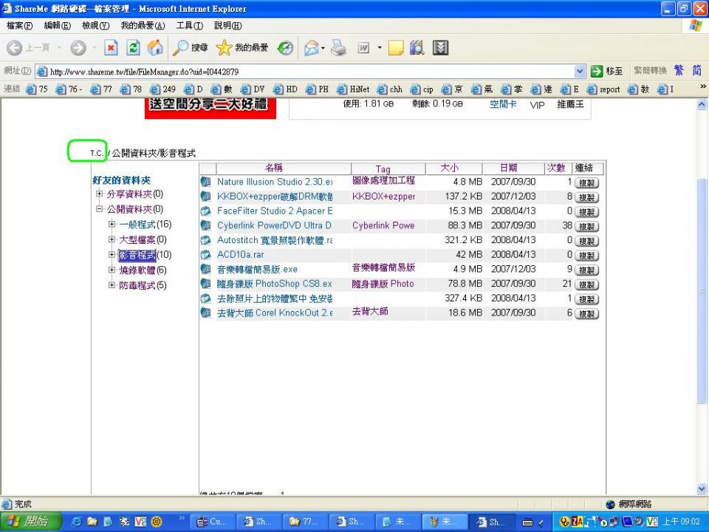Click the Search magnifier icon
The image size is (709, 532).
[x=180, y=47]
